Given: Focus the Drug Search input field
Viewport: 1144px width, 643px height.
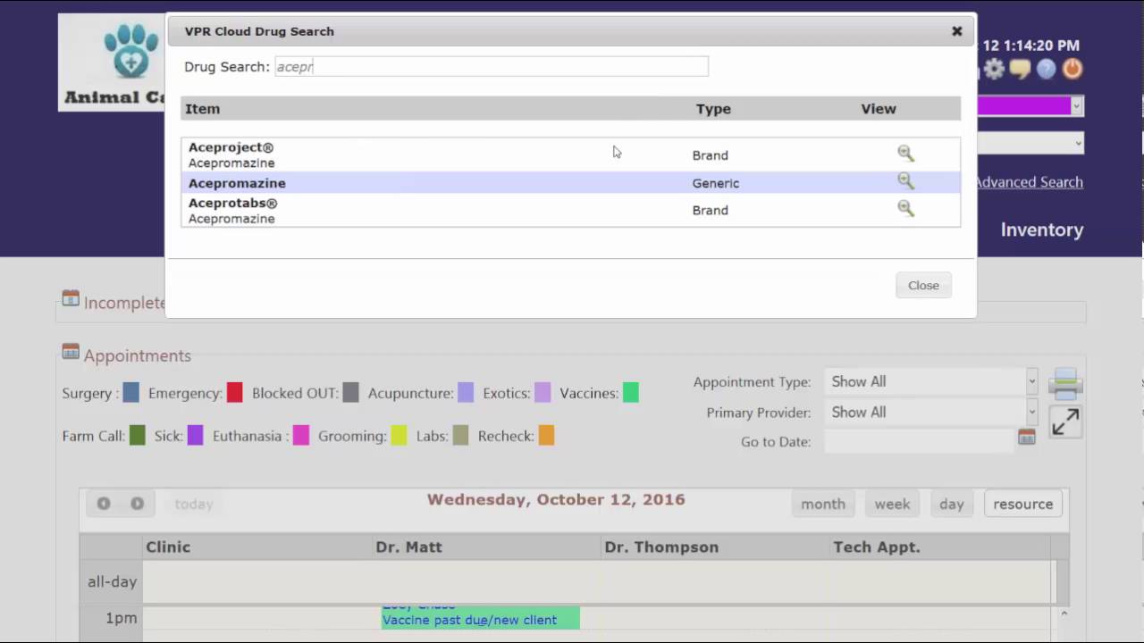Looking at the screenshot, I should click(x=490, y=66).
